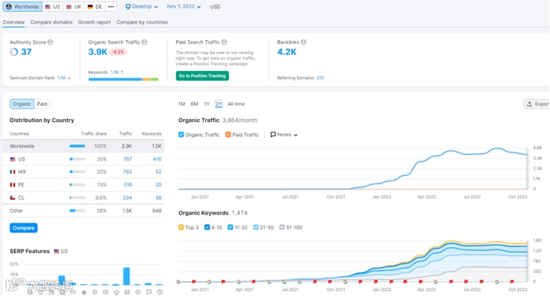Click the Peru flag beside PE

tap(13, 185)
